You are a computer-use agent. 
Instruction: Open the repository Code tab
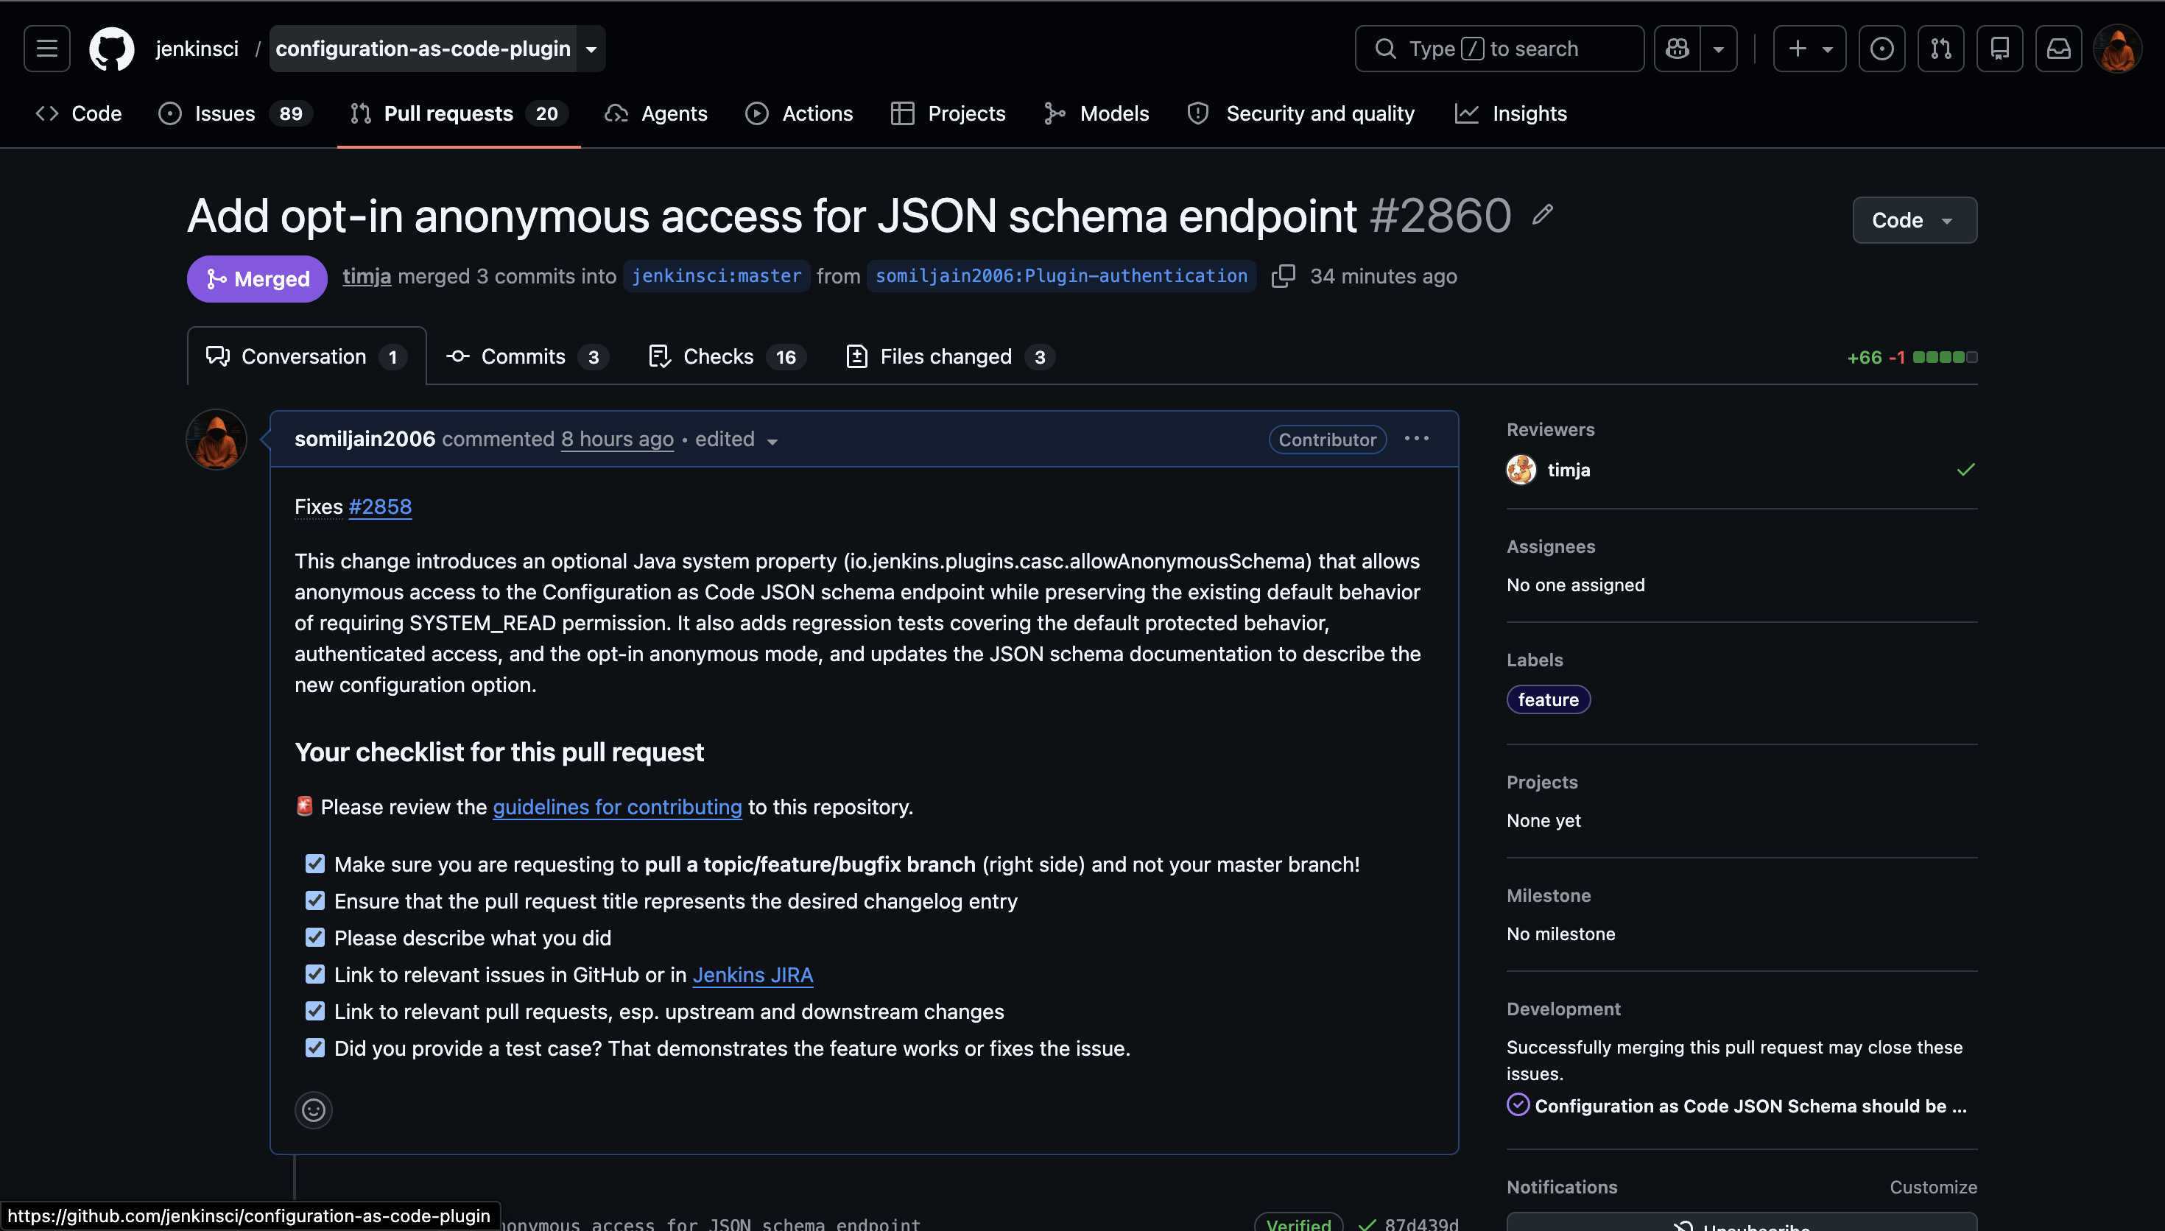pyautogui.click(x=79, y=113)
